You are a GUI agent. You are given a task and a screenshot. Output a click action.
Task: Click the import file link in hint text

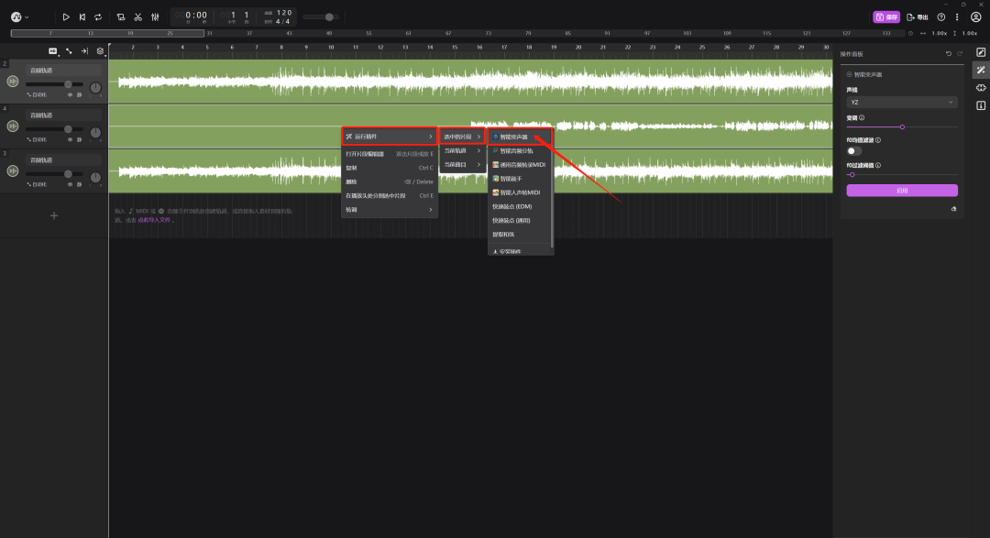coord(154,220)
